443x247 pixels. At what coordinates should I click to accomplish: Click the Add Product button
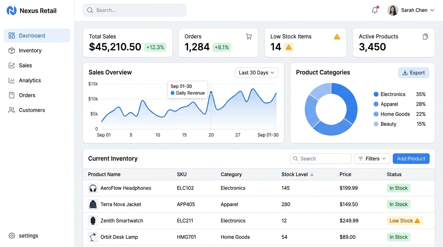pos(411,159)
